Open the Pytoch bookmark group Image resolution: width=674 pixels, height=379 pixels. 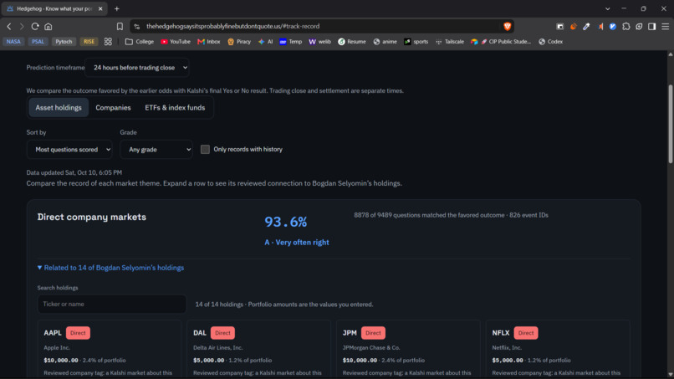(64, 42)
